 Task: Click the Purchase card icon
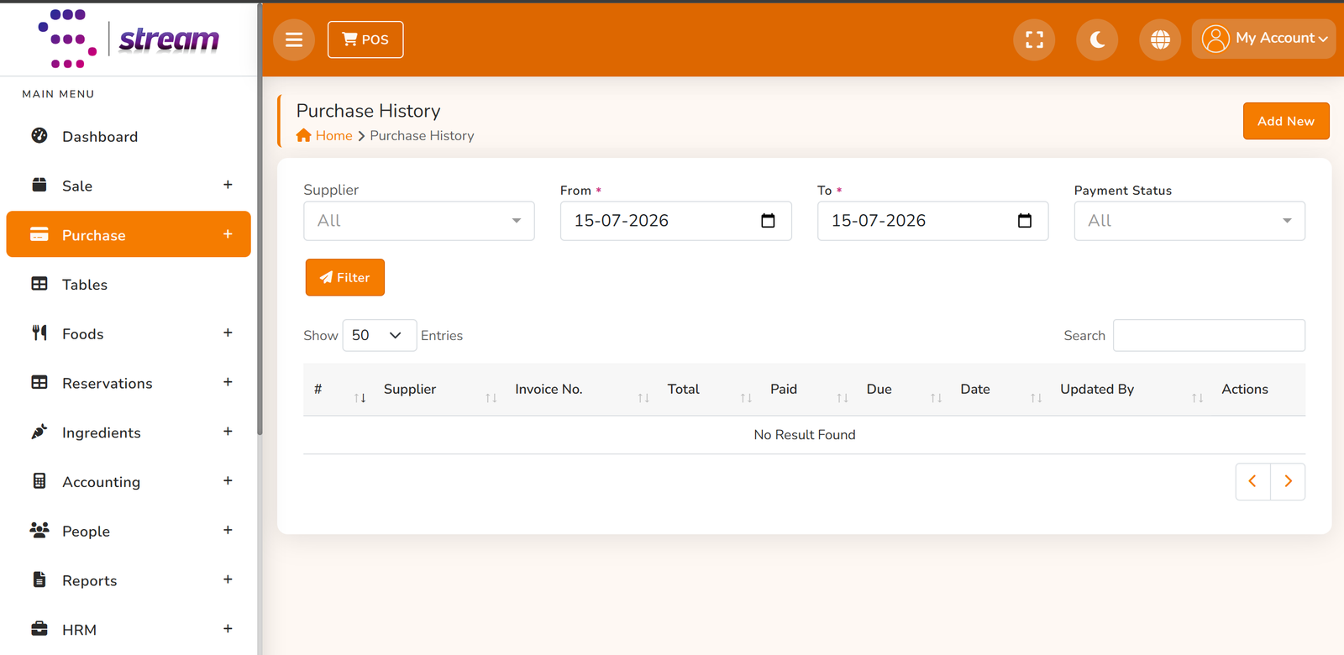[39, 234]
